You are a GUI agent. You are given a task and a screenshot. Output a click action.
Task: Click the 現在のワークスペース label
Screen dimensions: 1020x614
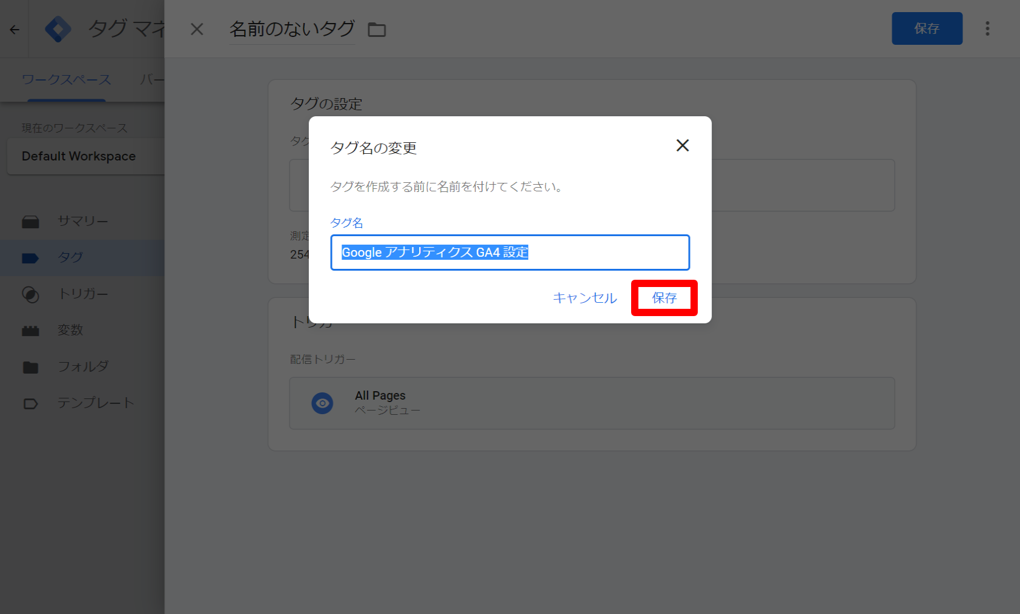tap(75, 128)
